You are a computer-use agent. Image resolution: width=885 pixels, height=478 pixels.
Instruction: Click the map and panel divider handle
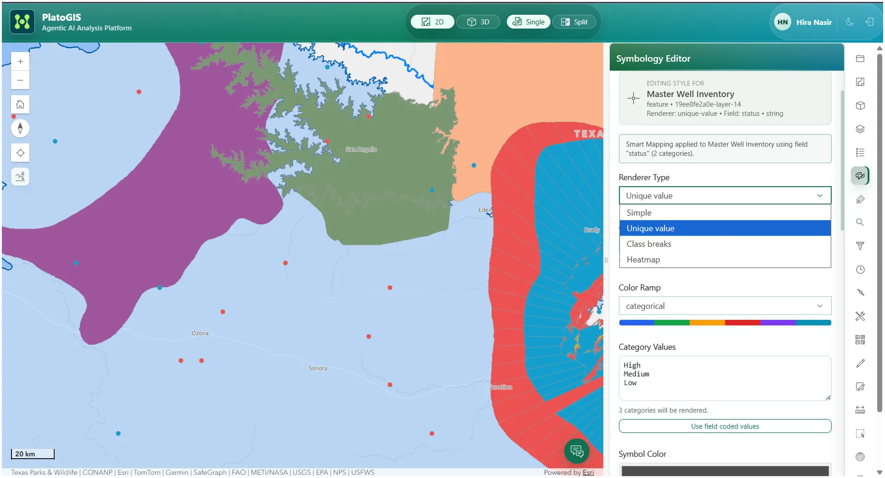point(606,260)
